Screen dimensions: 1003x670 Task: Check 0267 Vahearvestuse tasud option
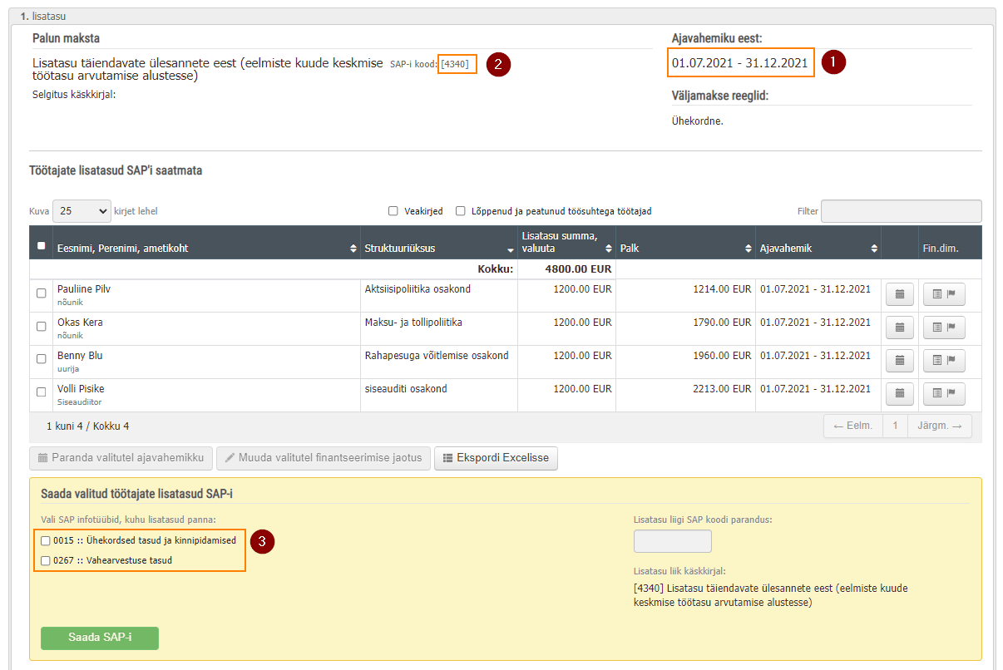46,561
